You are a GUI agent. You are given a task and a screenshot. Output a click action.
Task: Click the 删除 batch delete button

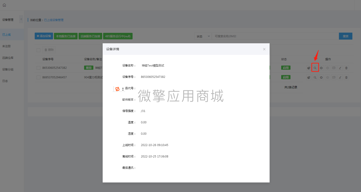49,50
